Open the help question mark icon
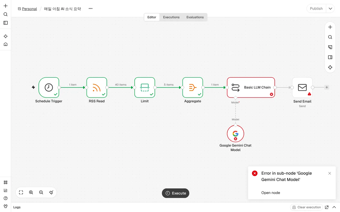The image size is (340, 212). point(6,198)
